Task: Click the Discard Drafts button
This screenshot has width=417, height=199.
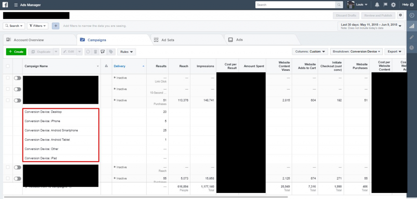Action: [346, 15]
